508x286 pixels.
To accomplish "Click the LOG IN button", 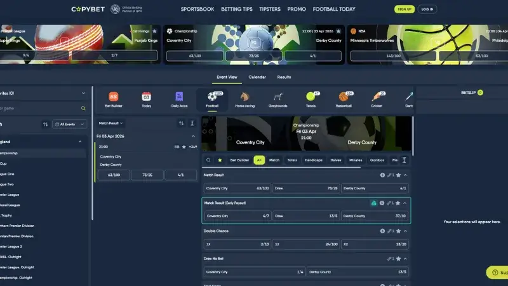I will [x=427, y=10].
